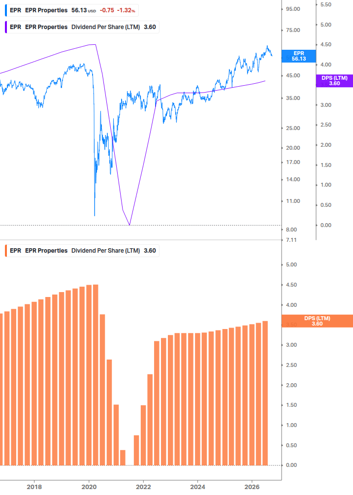Click the orange Dividend Per Share legend
This screenshot has width=353, height=495.
pyautogui.click(x=82, y=251)
